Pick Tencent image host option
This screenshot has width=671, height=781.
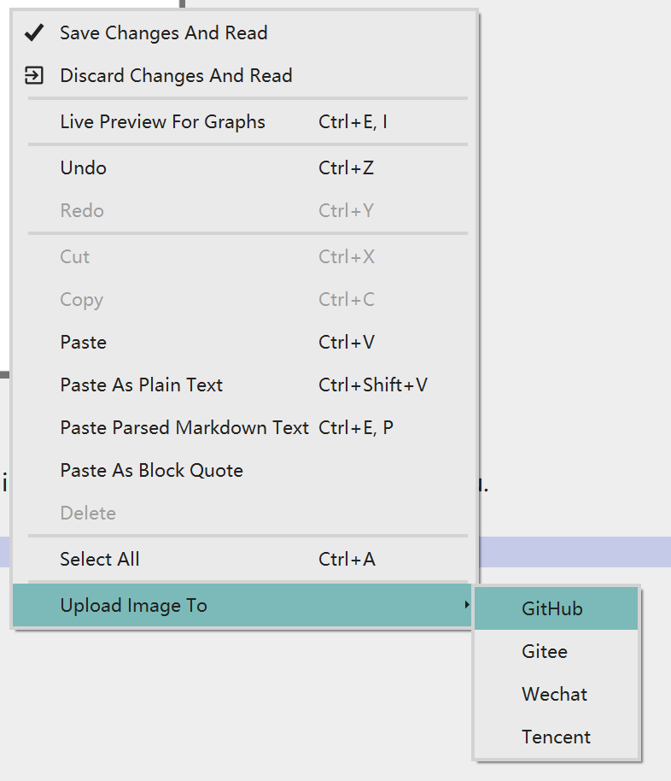pos(556,737)
